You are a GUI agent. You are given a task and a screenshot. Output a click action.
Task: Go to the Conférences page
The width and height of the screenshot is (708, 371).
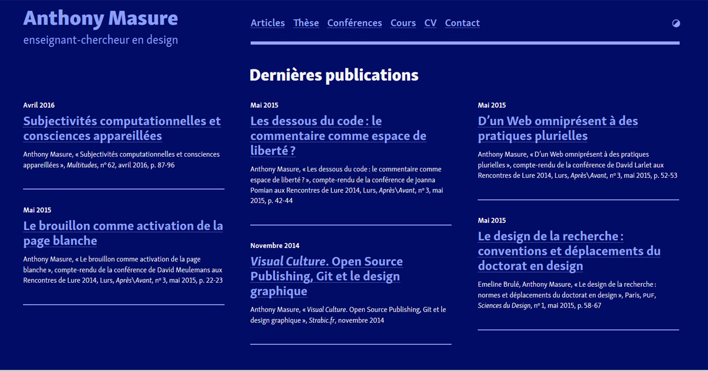point(355,23)
